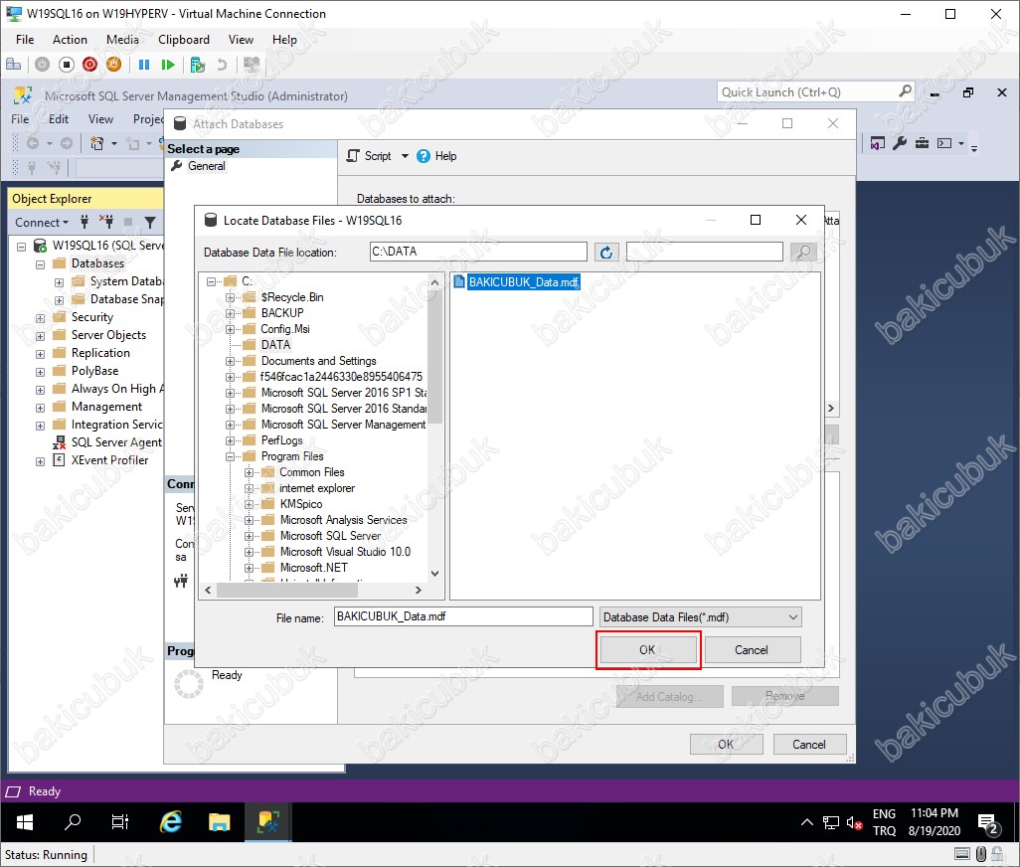The width and height of the screenshot is (1020, 867).
Task: Click Cancel in Attach Databases window
Action: coord(809,744)
